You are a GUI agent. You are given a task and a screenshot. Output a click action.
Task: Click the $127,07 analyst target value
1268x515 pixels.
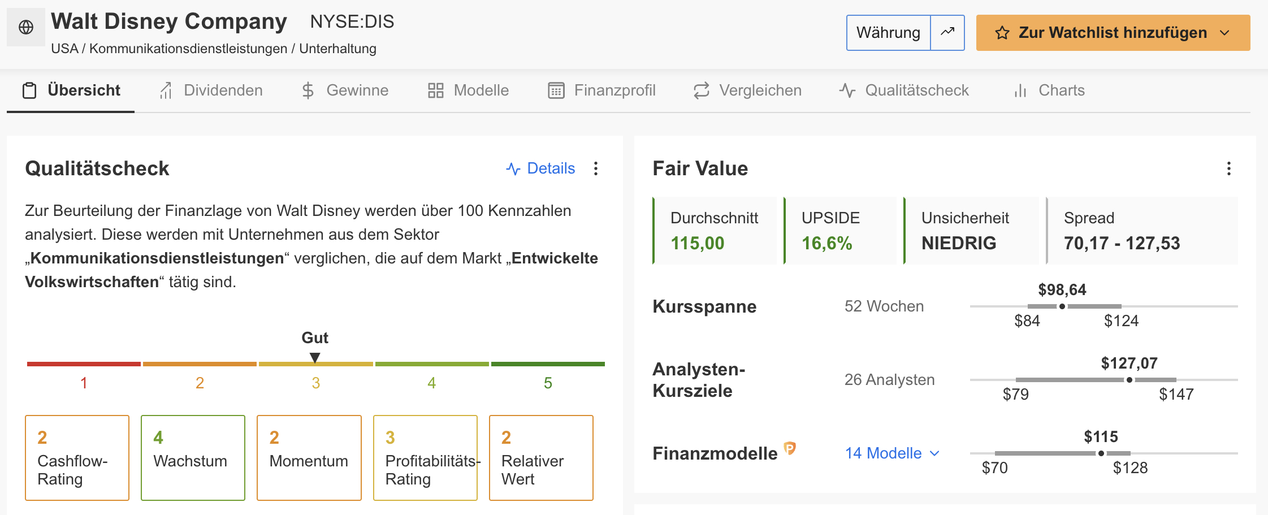tap(1129, 363)
